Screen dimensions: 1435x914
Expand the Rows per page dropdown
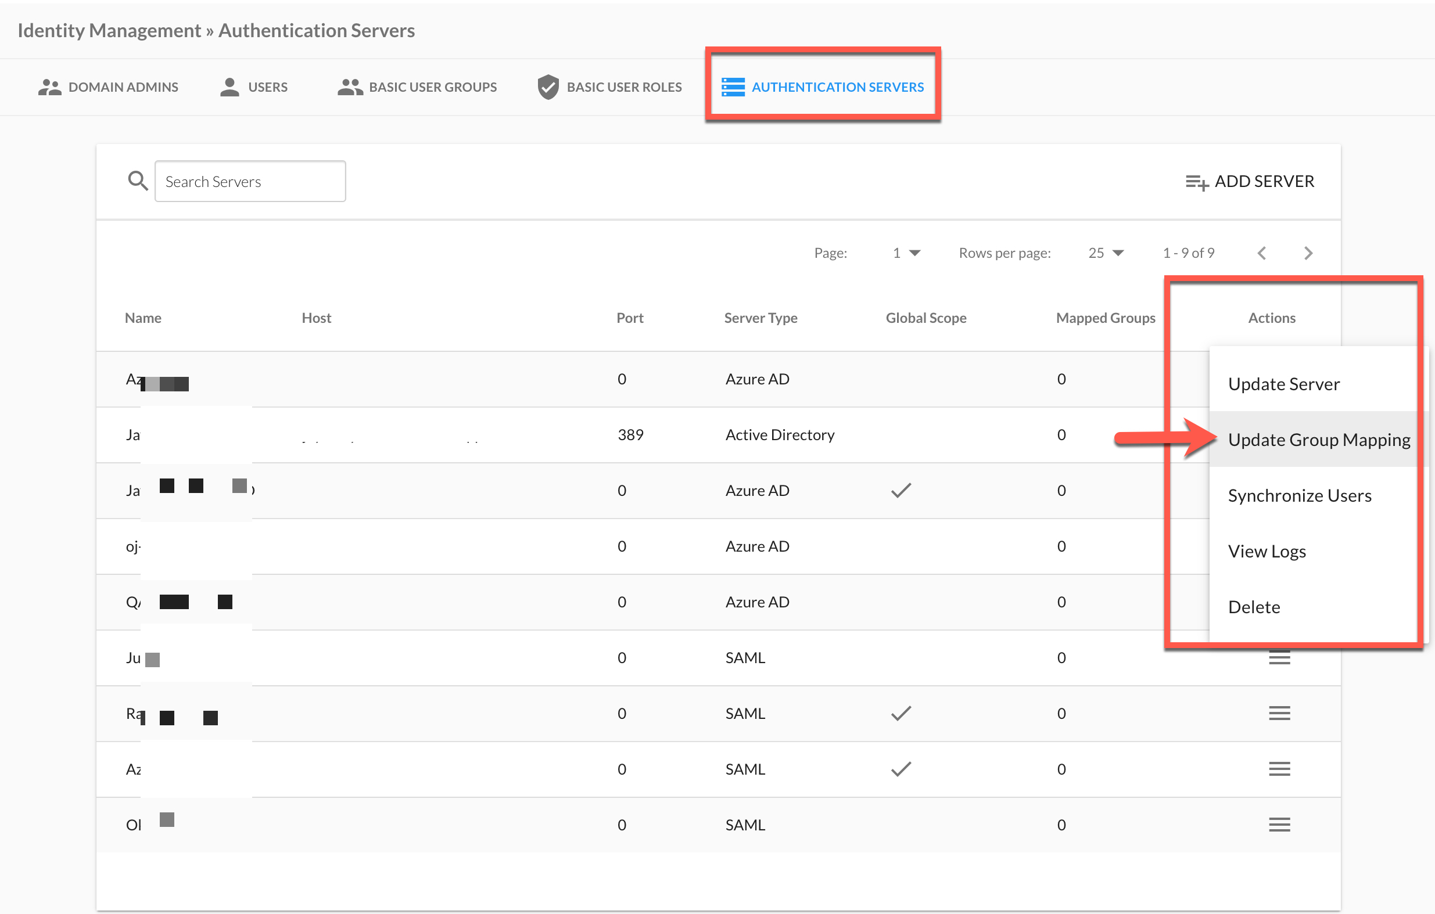point(1106,253)
